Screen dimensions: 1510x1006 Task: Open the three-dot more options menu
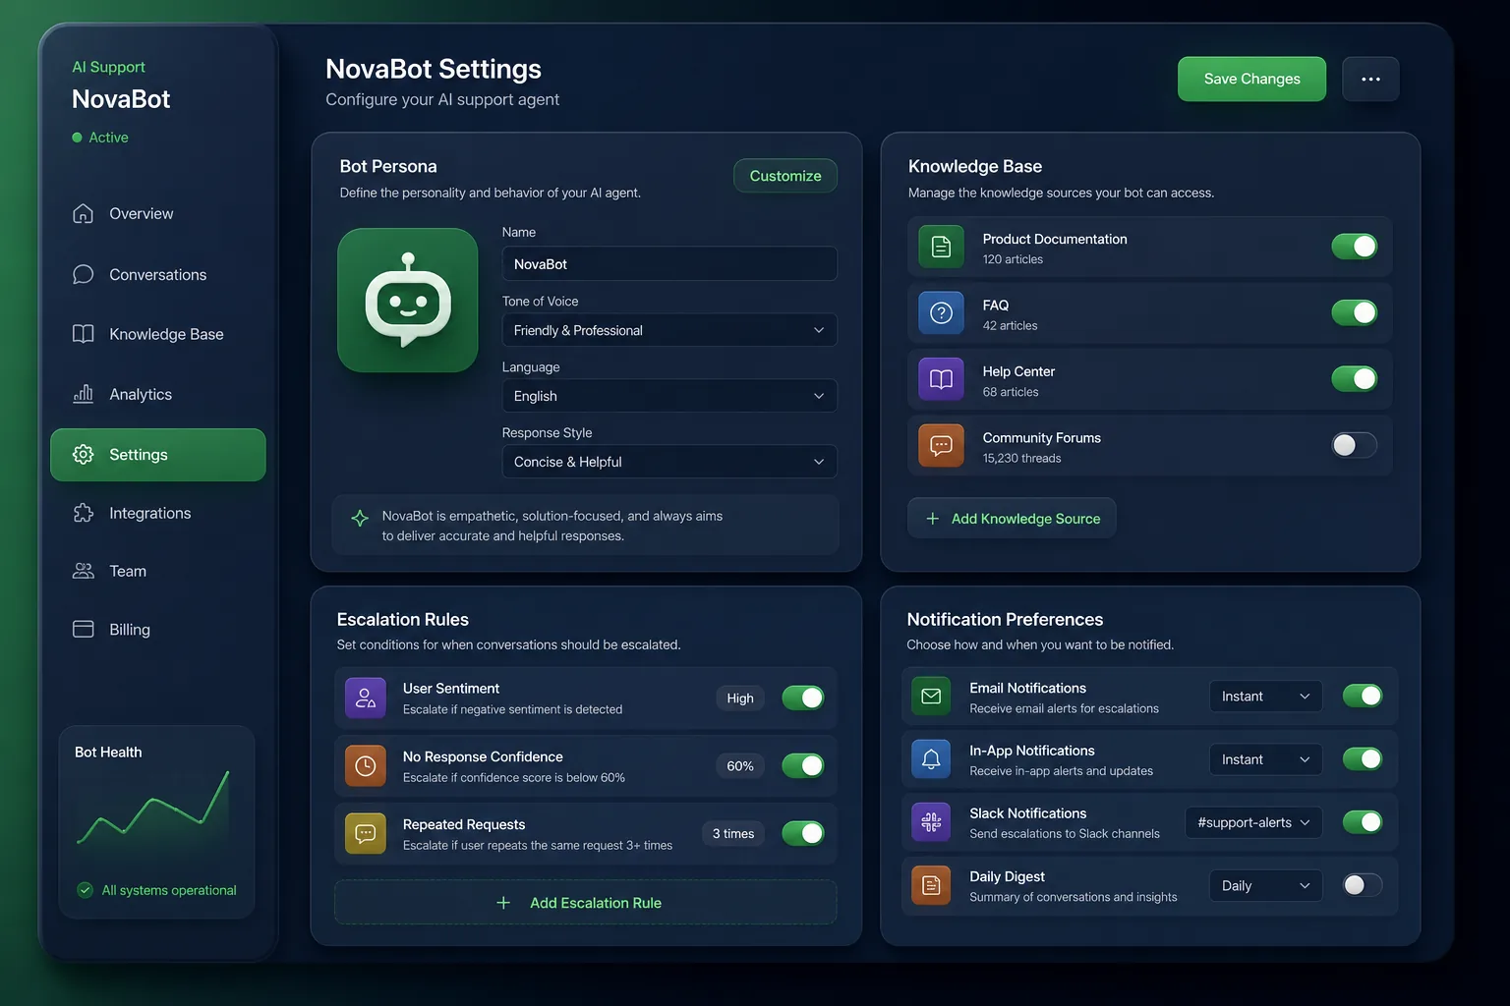(x=1371, y=79)
